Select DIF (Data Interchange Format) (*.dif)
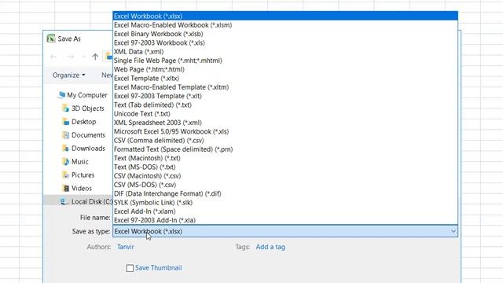The width and height of the screenshot is (503, 283). pos(285,193)
